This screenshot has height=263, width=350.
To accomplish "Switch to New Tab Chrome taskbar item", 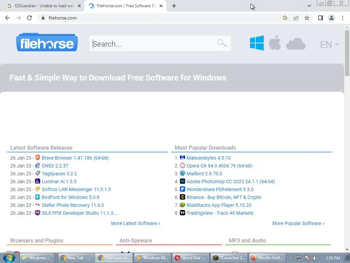I will point(77,258).
